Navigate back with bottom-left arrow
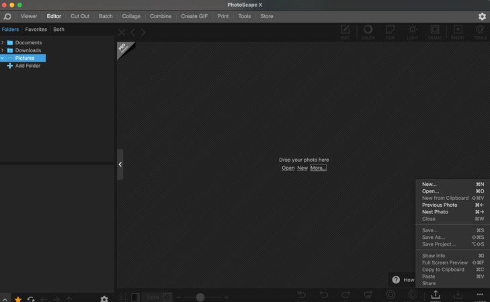 44,299
